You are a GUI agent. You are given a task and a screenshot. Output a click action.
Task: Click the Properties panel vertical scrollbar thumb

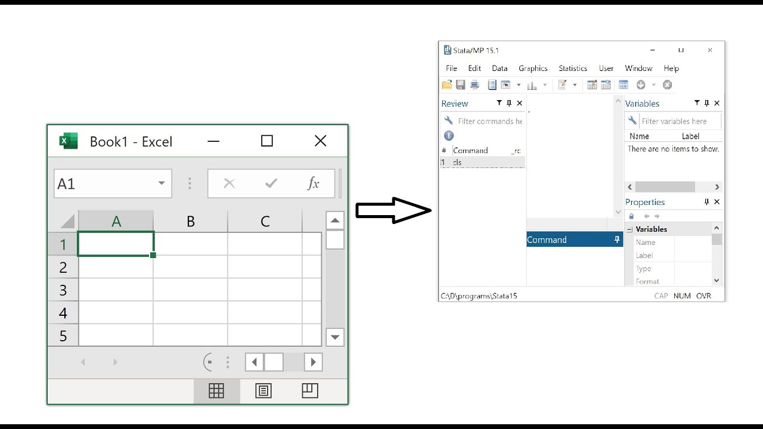(717, 240)
